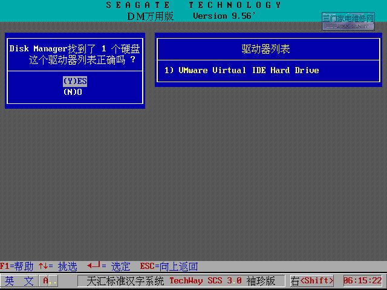Click the F1=帮助 help hint
The height and width of the screenshot is (290, 387).
click(x=17, y=266)
